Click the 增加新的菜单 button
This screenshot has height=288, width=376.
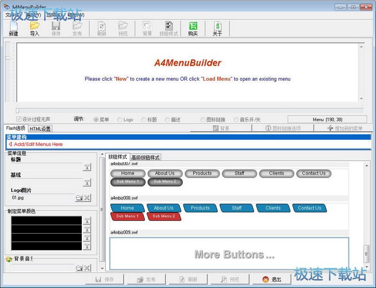click(x=345, y=129)
